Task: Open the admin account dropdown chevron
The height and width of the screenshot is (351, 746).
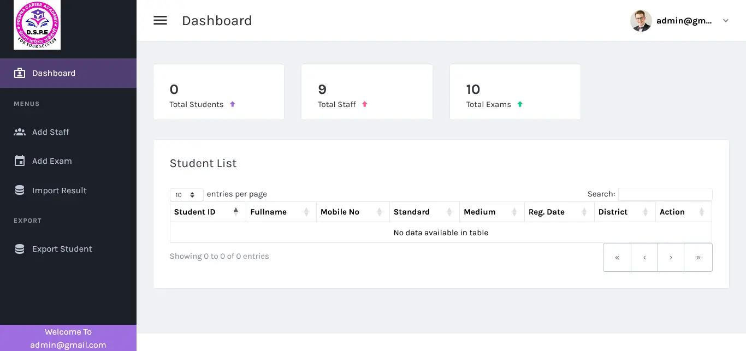Action: (725, 21)
